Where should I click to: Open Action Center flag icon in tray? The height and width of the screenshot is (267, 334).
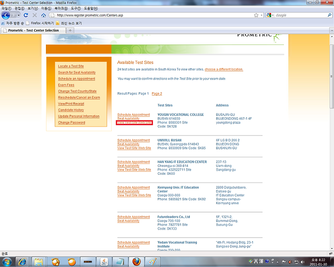[283, 262]
